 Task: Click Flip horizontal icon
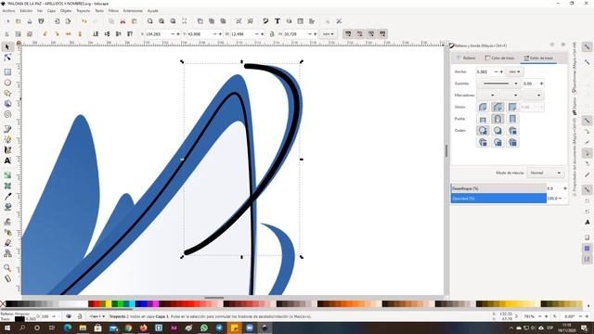pyautogui.click(x=68, y=34)
